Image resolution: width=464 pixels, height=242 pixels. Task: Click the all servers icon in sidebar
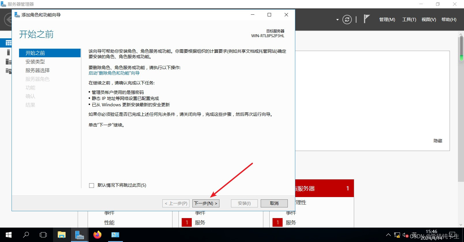[x=8, y=62]
